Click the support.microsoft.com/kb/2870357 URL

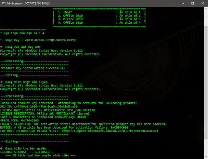110,131
